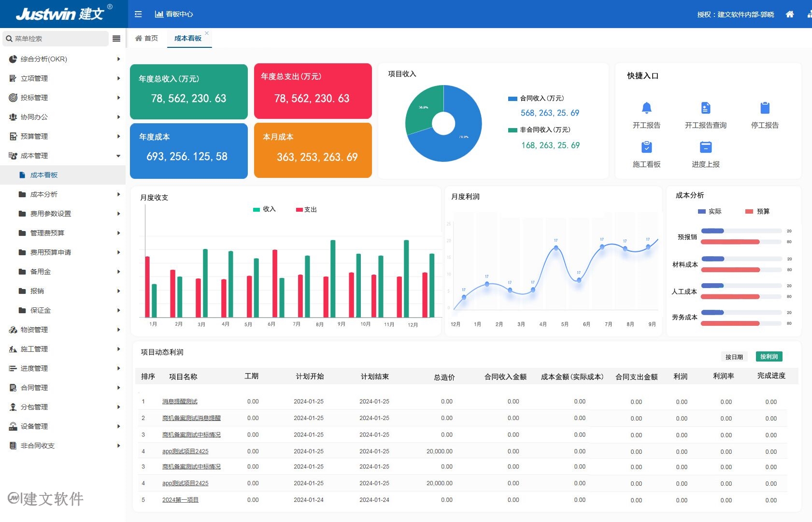Viewport: 812px width, 522px height.
Task: Click the 分包管理 person icon
Action: (x=13, y=407)
